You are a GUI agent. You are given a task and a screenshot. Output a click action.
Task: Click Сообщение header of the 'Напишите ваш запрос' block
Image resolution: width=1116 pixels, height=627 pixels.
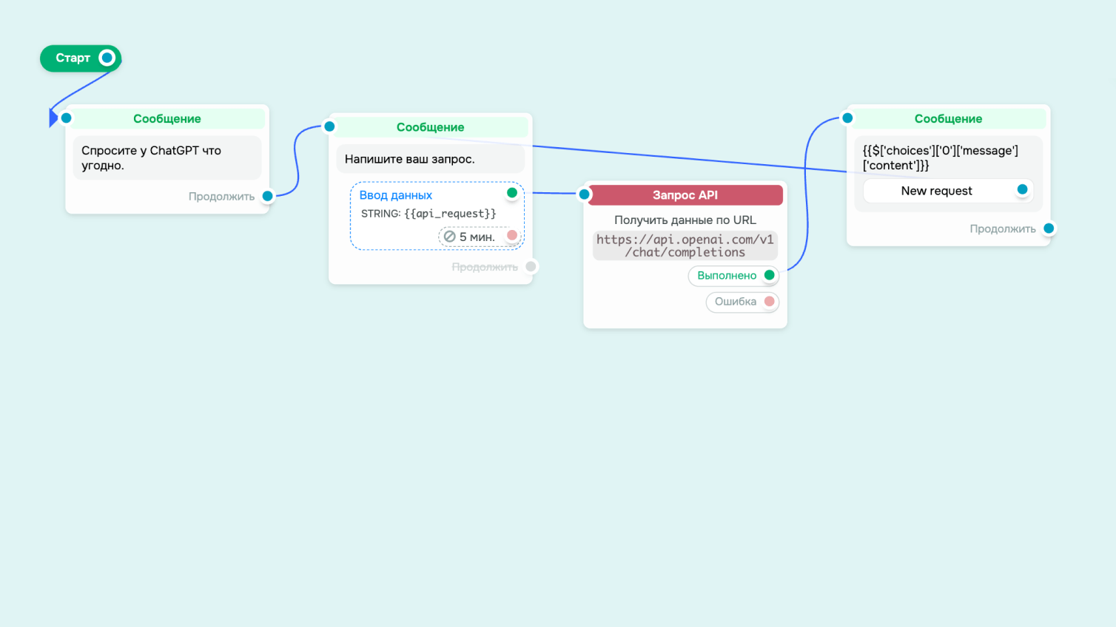click(x=431, y=127)
